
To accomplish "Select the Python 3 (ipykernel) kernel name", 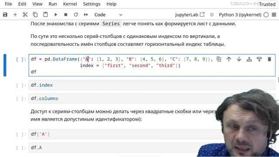I will (240, 14).
